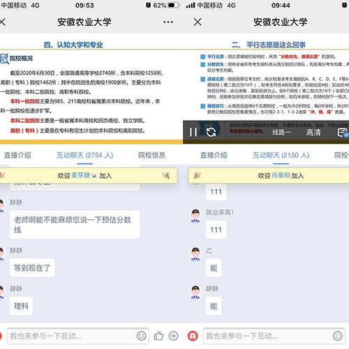The height and width of the screenshot is (349, 349).
Task: Tap the 09:53 clock in status bar
Action: [x=84, y=5]
